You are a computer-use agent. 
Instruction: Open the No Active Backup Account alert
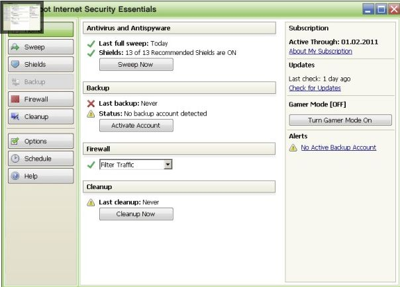point(338,148)
